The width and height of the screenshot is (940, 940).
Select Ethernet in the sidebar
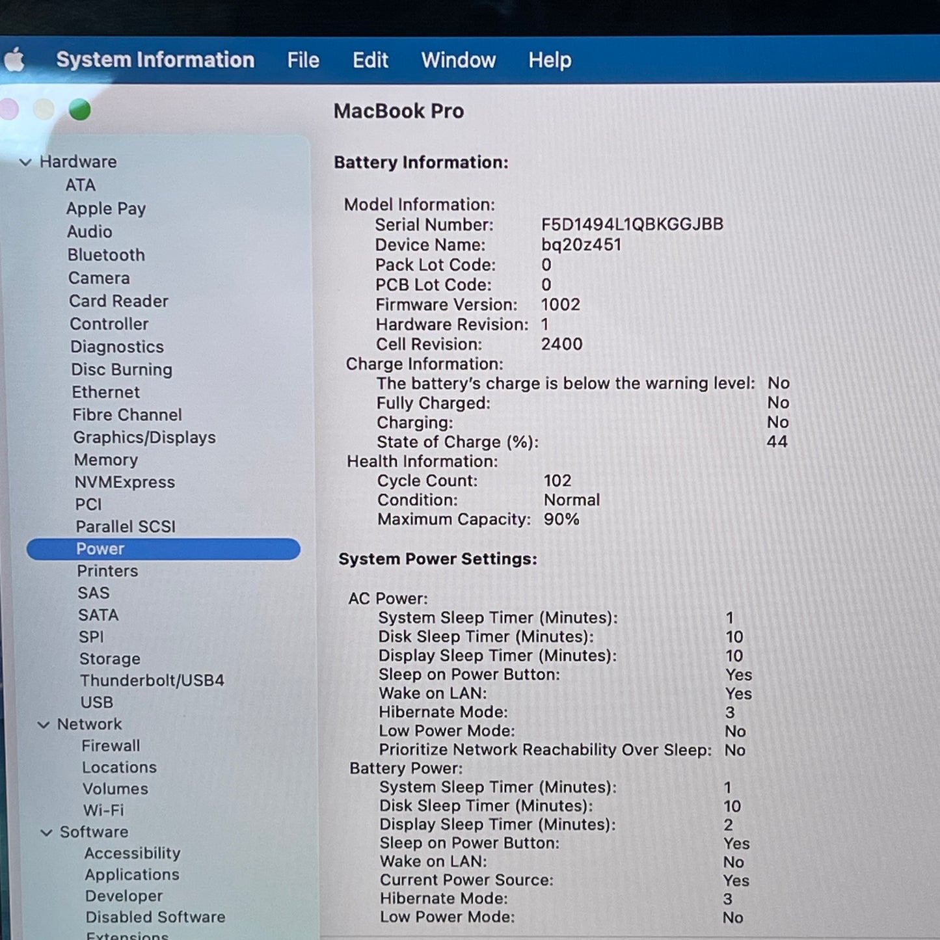click(x=106, y=392)
